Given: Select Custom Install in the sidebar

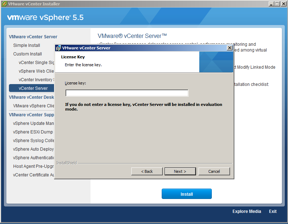Looking at the screenshot, I should (x=28, y=54).
